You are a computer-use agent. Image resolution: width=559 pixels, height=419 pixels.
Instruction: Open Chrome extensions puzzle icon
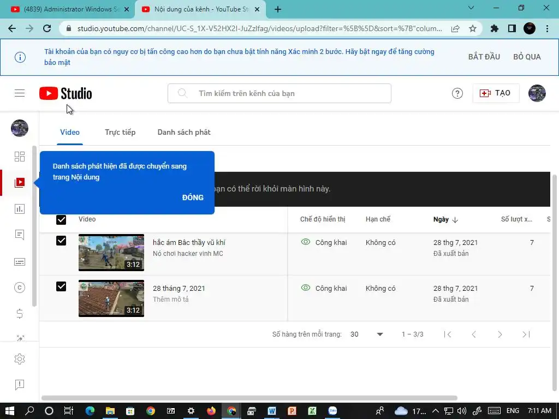coord(495,28)
